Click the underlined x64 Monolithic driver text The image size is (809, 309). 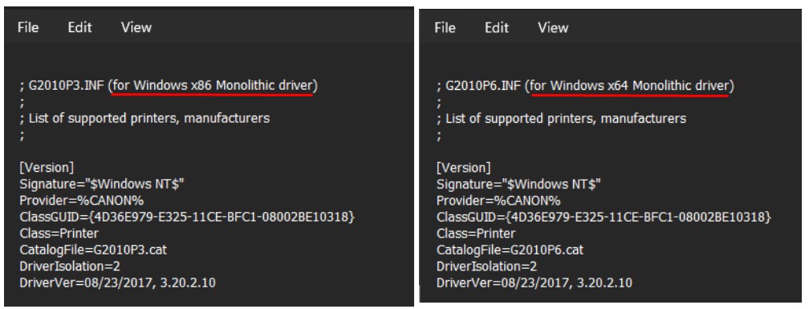pyautogui.click(x=630, y=86)
